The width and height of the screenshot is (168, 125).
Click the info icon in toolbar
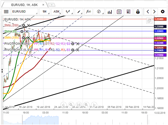click(x=99, y=12)
